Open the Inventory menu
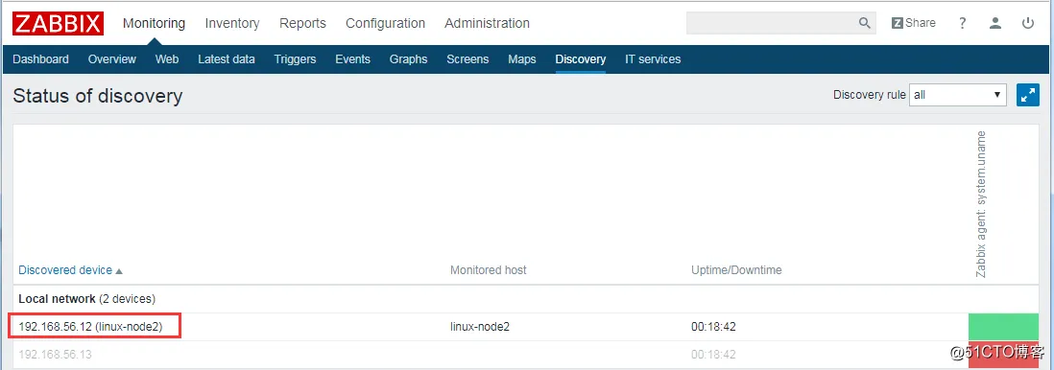Image resolution: width=1054 pixels, height=370 pixels. (232, 23)
